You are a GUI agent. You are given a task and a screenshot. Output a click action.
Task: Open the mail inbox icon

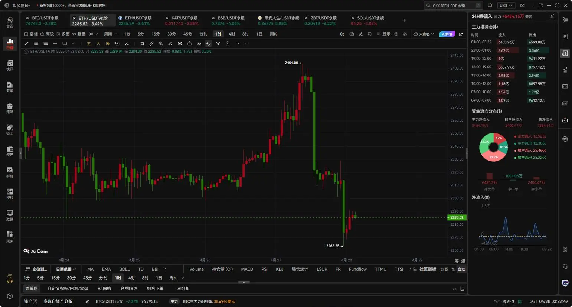(523, 6)
